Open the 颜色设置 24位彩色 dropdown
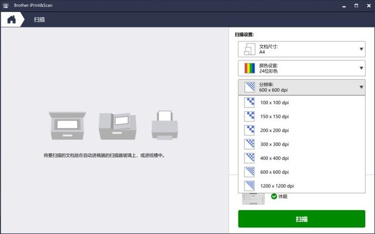Image resolution: width=375 pixels, height=234 pixels. click(302, 68)
